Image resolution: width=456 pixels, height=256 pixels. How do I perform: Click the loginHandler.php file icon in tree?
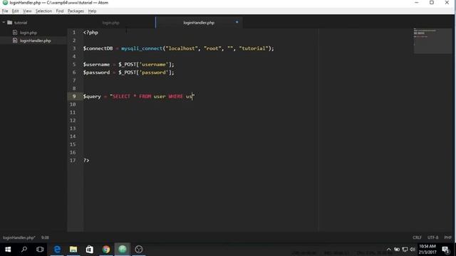point(15,41)
